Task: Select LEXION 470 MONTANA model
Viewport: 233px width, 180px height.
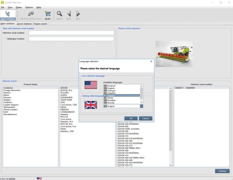Action: click(128, 153)
